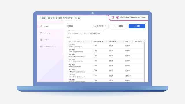Screen dimensions: 185x104
Task: Select employee sato.taro@jp.ricoh.com
Action: point(75,47)
